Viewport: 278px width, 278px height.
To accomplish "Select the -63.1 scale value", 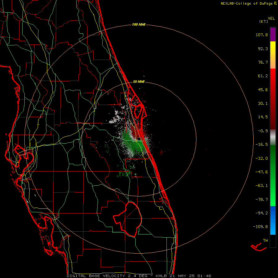I will pyautogui.click(x=262, y=186).
